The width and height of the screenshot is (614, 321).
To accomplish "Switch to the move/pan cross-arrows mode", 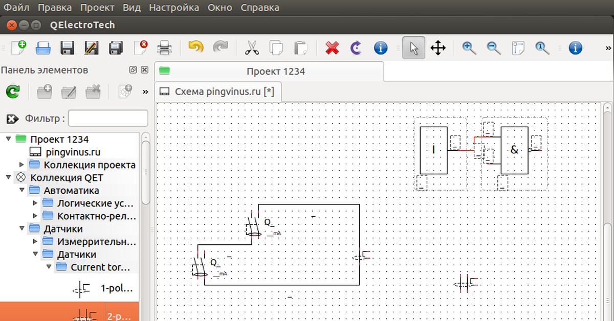I will 438,48.
